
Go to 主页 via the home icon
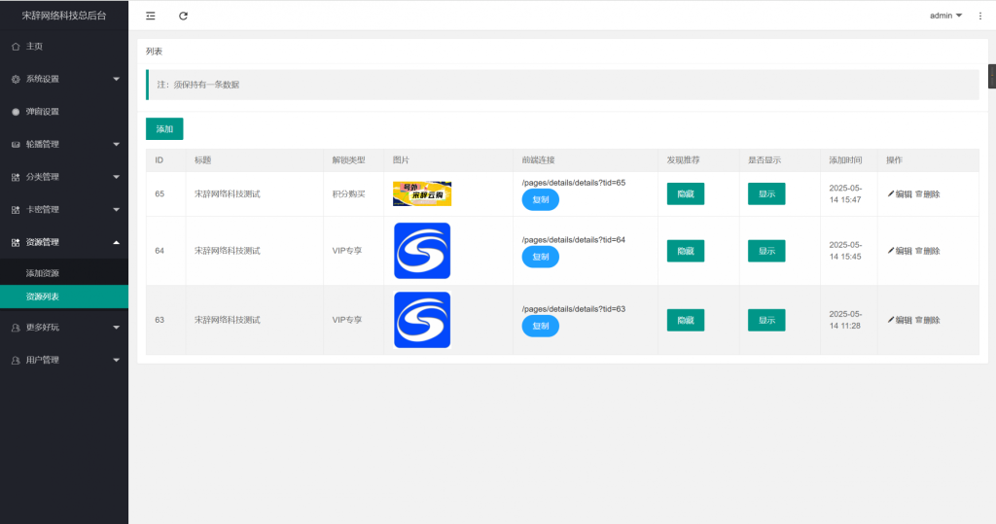(16, 47)
